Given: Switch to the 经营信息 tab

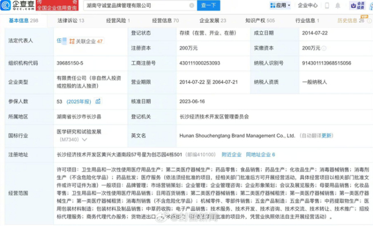Looking at the screenshot, I should (166, 21).
